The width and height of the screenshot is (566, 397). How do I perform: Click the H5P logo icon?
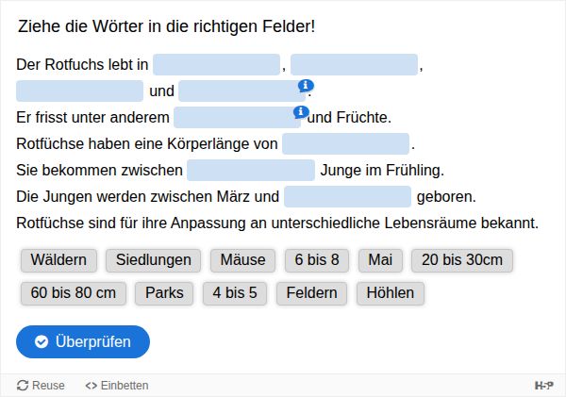pos(543,386)
